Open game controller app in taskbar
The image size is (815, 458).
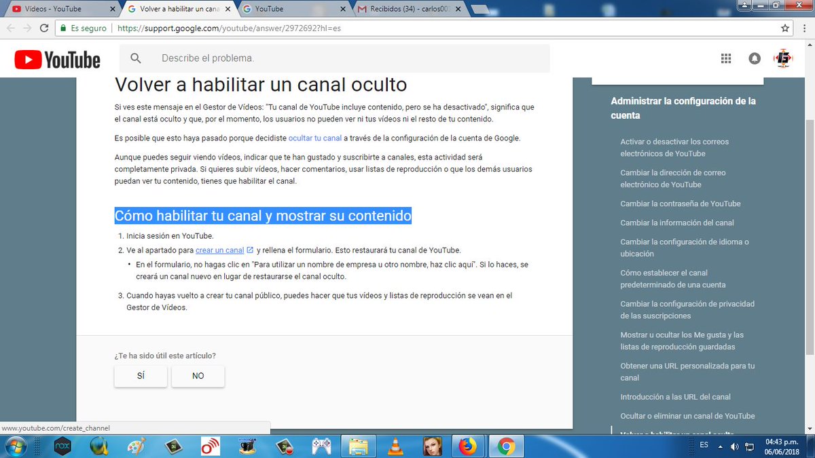(x=321, y=446)
